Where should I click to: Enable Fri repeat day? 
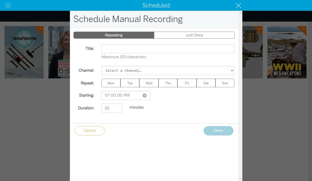click(x=187, y=83)
